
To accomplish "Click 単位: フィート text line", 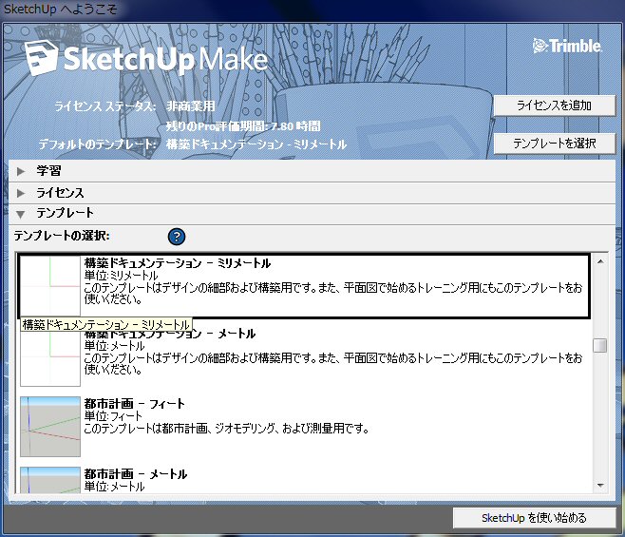I will [x=113, y=416].
